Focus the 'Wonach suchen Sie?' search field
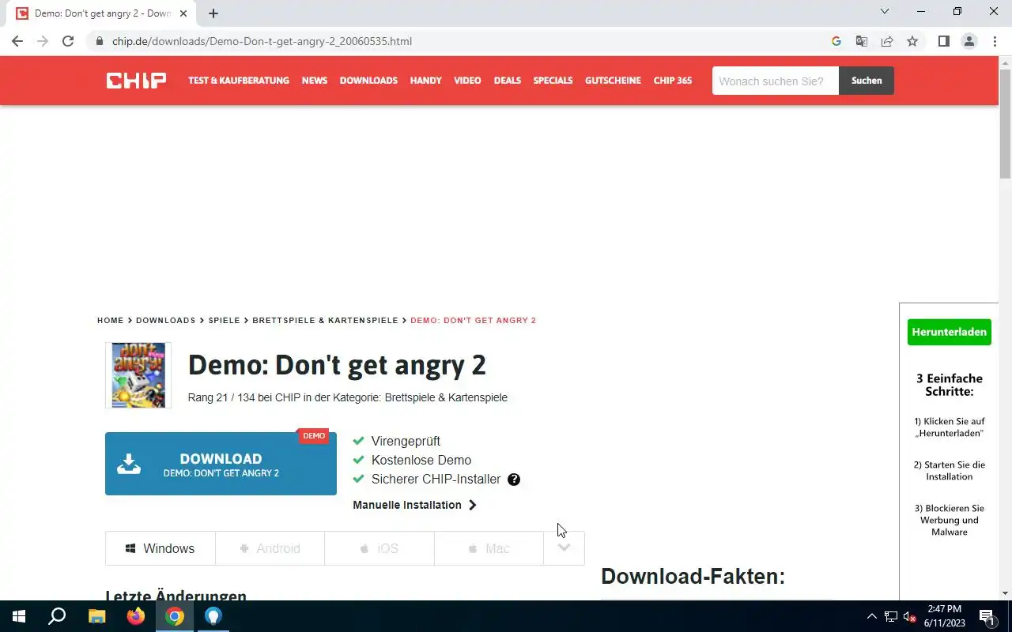Screen dimensions: 1012x632 [775, 81]
